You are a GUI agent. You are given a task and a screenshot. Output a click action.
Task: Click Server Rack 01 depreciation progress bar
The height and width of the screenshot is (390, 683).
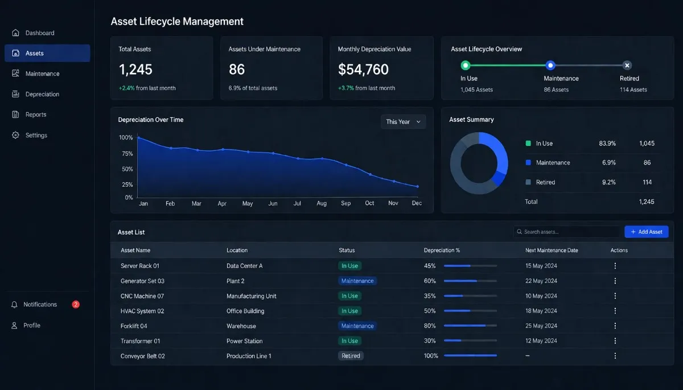coord(470,266)
